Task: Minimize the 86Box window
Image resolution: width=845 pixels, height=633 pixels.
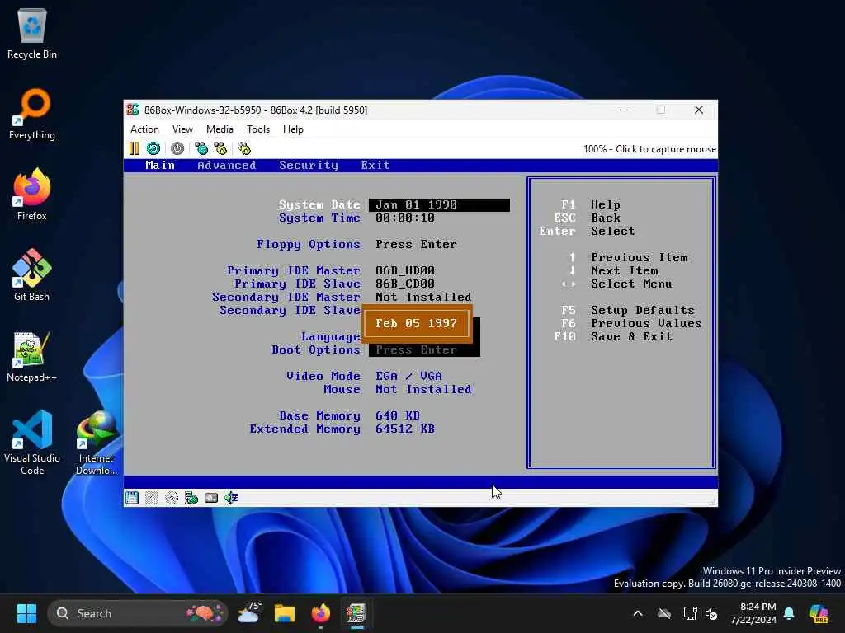Action: (x=624, y=110)
